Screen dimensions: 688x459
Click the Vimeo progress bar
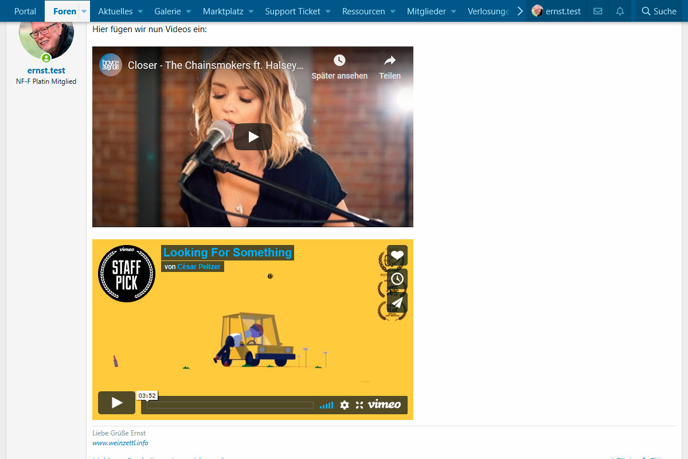pos(230,405)
